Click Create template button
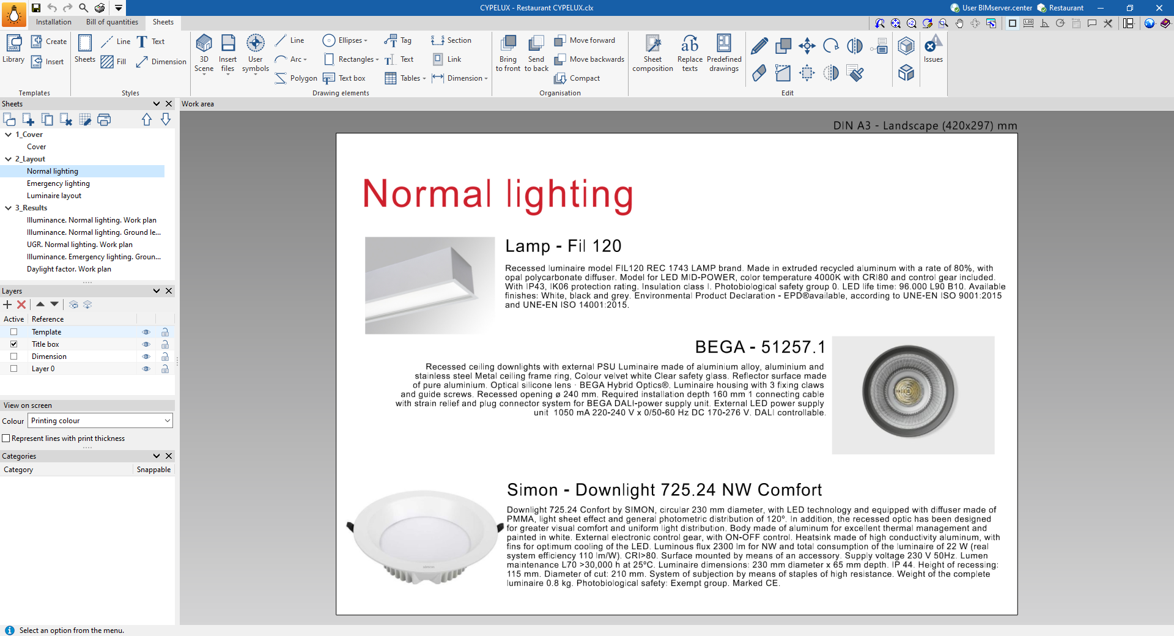Screen dimensions: 1174x636 tap(49, 42)
